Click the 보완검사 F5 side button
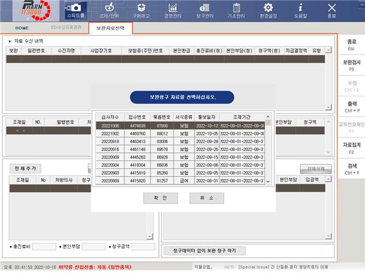The width and height of the screenshot is (365, 273). pyautogui.click(x=351, y=66)
